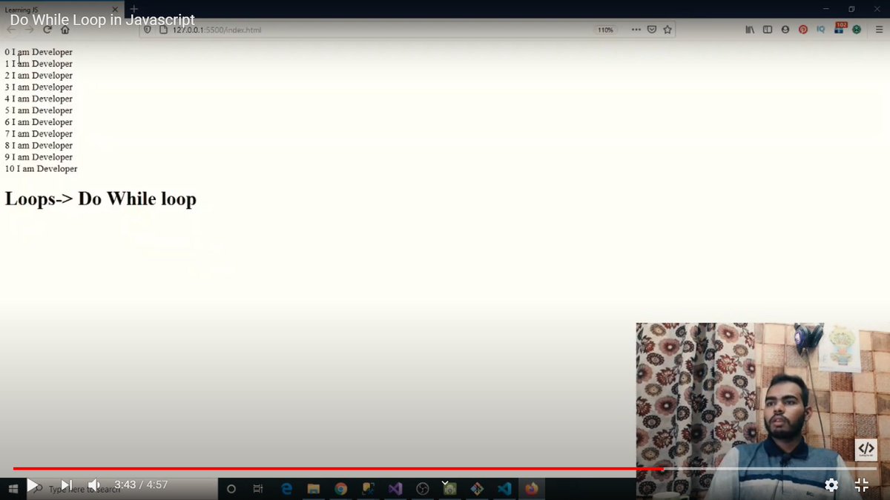Bookmark the page with the star toggle

coord(667,30)
